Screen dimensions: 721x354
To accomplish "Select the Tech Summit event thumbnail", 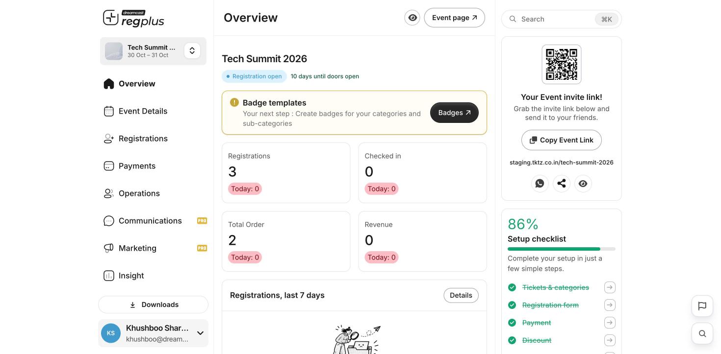I will 114,51.
